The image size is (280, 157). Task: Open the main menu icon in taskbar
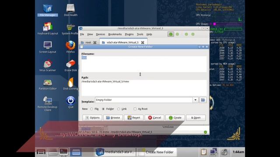41,152
